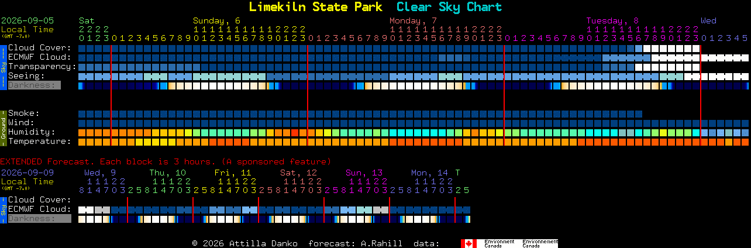Screen dimensions: 751x248
Task: Click the vertical blue Sky label bar
Action: pos(3,66)
